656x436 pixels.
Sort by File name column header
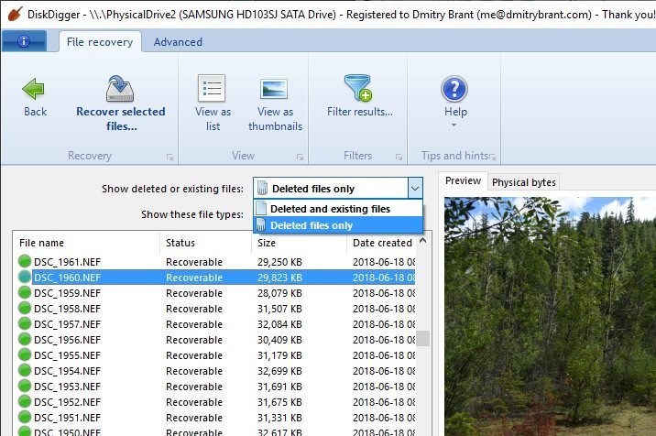(x=86, y=243)
